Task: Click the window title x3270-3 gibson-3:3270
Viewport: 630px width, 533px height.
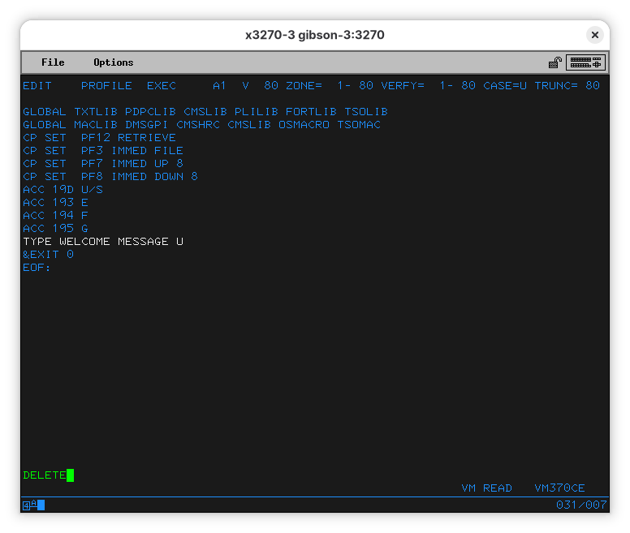Action: [x=314, y=35]
